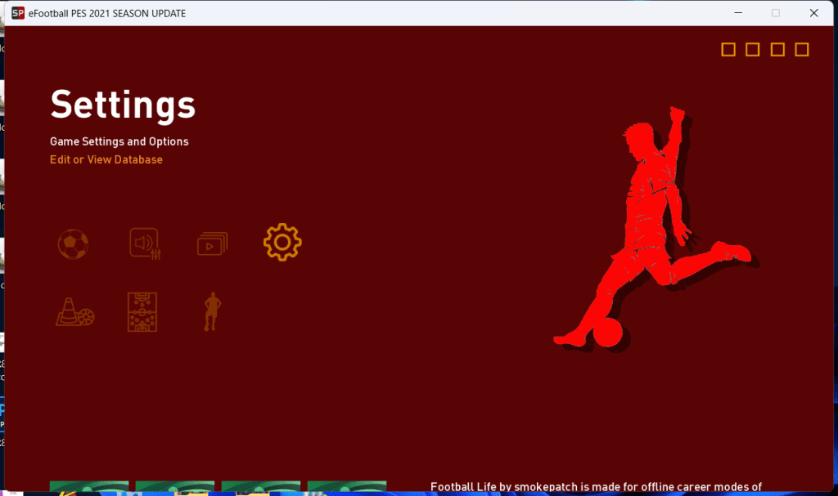Click the leftmost orange square at top right
Image resolution: width=838 pixels, height=496 pixels.
tap(728, 50)
